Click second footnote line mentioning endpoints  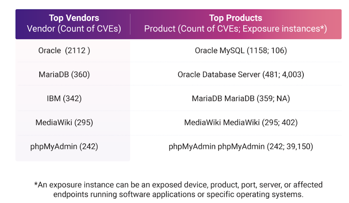tap(178, 194)
